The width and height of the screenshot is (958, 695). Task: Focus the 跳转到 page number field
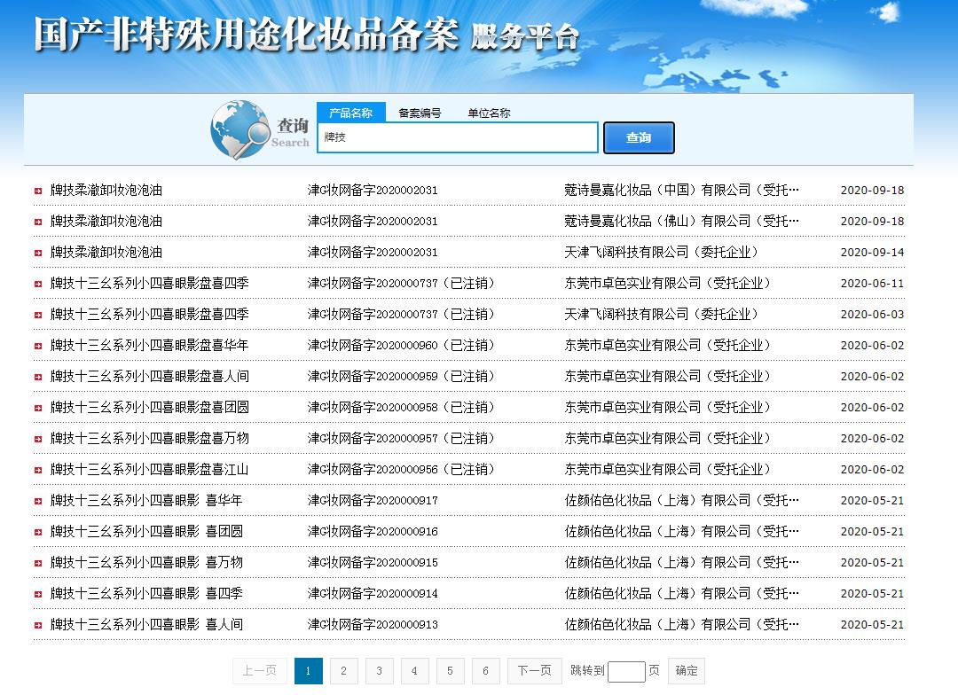pos(626,672)
